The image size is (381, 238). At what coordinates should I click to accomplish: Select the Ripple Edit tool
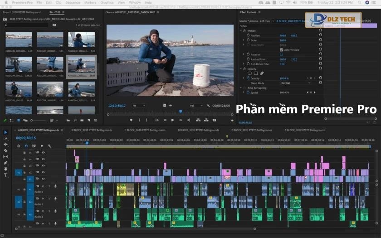[6, 144]
